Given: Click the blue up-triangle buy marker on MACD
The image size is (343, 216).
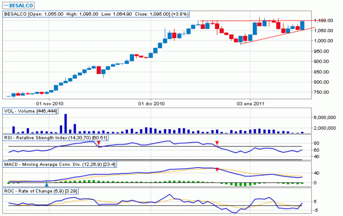Looking at the screenshot, I should pos(47,184).
